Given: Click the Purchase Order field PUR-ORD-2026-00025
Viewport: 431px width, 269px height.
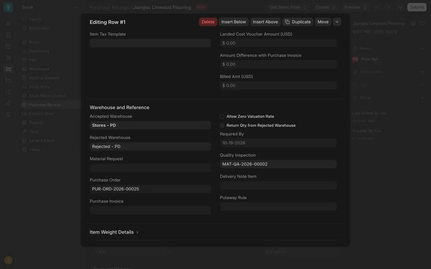Looking at the screenshot, I should [x=150, y=189].
